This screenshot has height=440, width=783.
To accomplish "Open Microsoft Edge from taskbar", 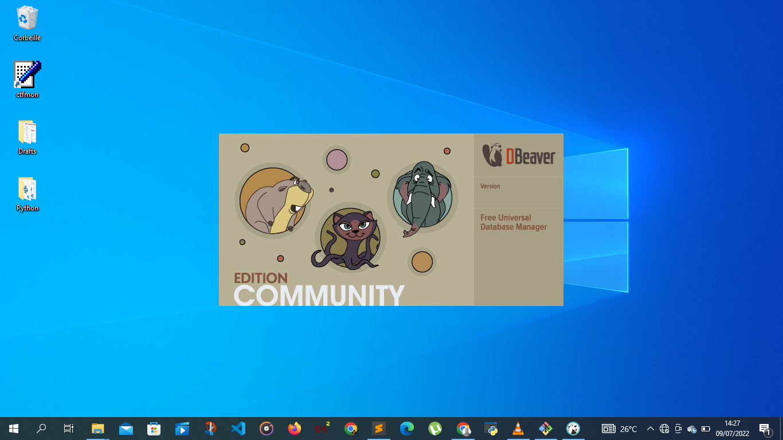I will [x=407, y=428].
